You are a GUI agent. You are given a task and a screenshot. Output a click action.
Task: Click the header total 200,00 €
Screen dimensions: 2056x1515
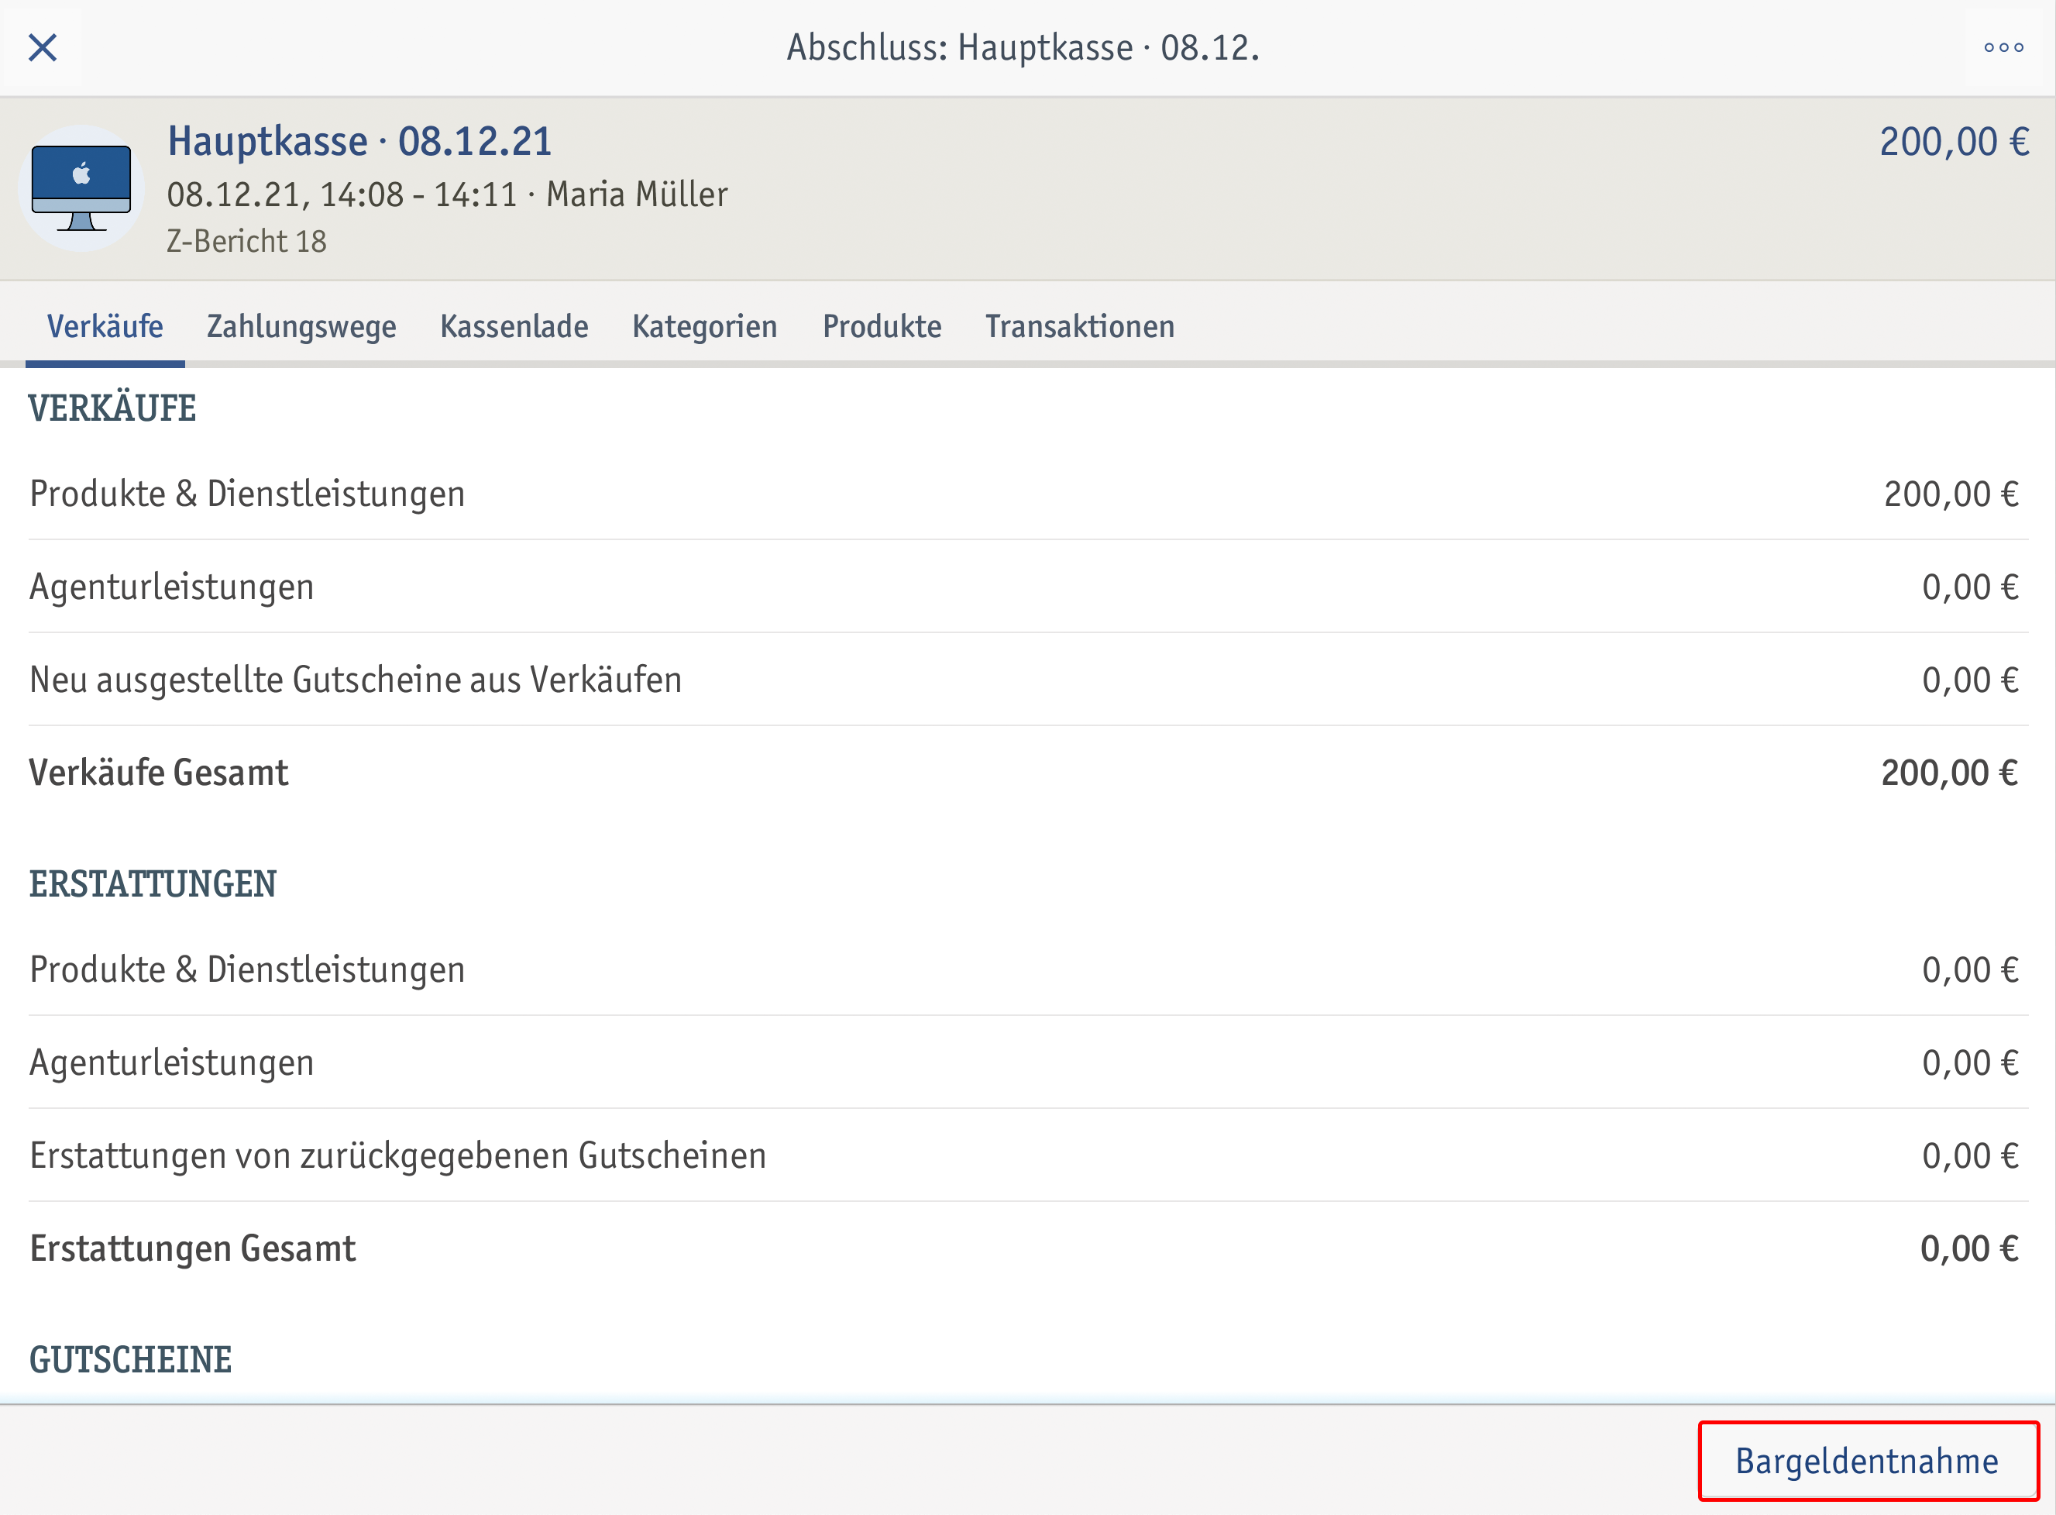click(1953, 142)
